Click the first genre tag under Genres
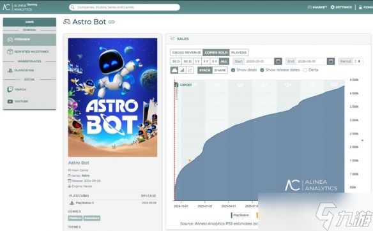This screenshot has width=373, height=231. [x=75, y=218]
